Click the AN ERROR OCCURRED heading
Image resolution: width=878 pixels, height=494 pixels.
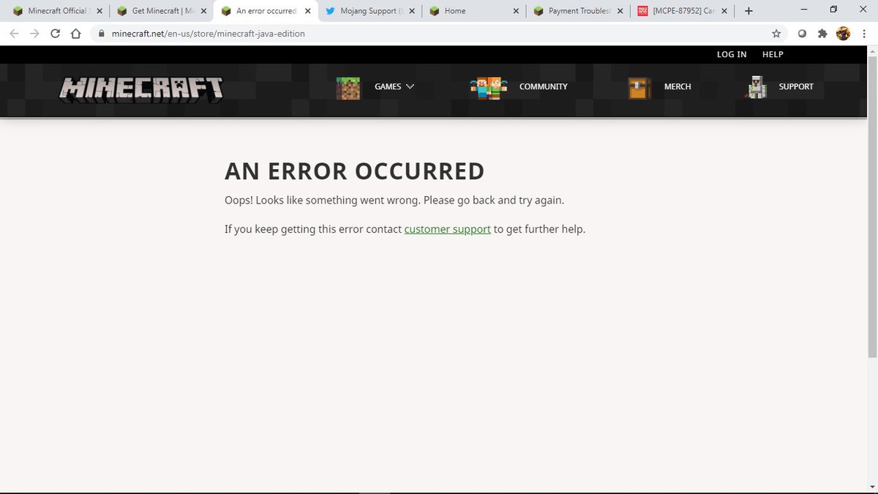pos(354,171)
